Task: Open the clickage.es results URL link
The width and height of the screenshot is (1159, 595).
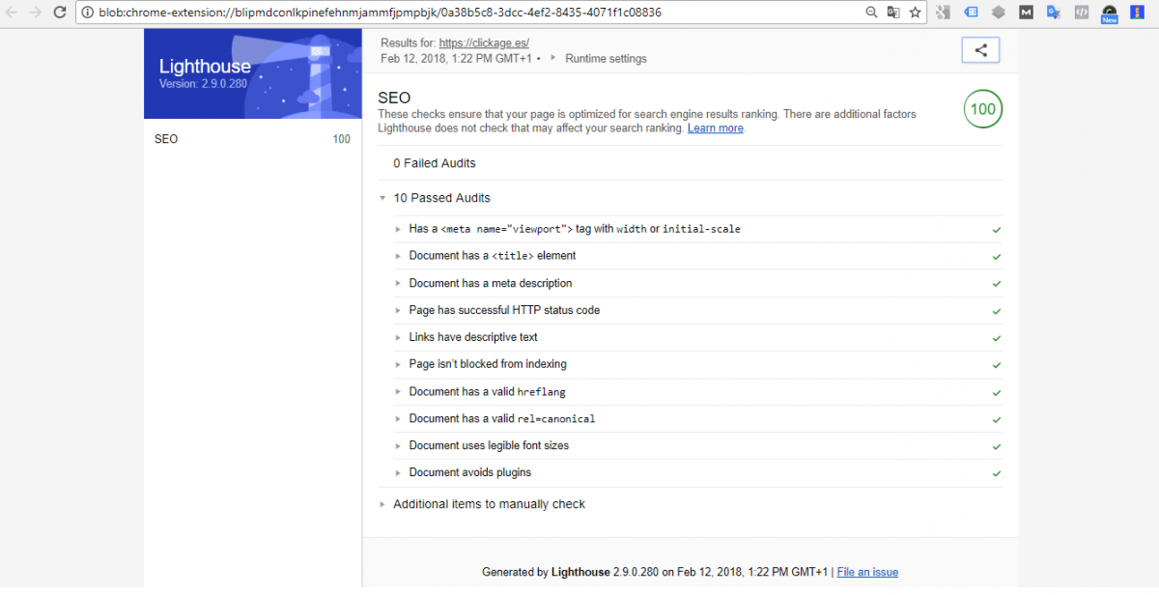Action: pyautogui.click(x=483, y=43)
